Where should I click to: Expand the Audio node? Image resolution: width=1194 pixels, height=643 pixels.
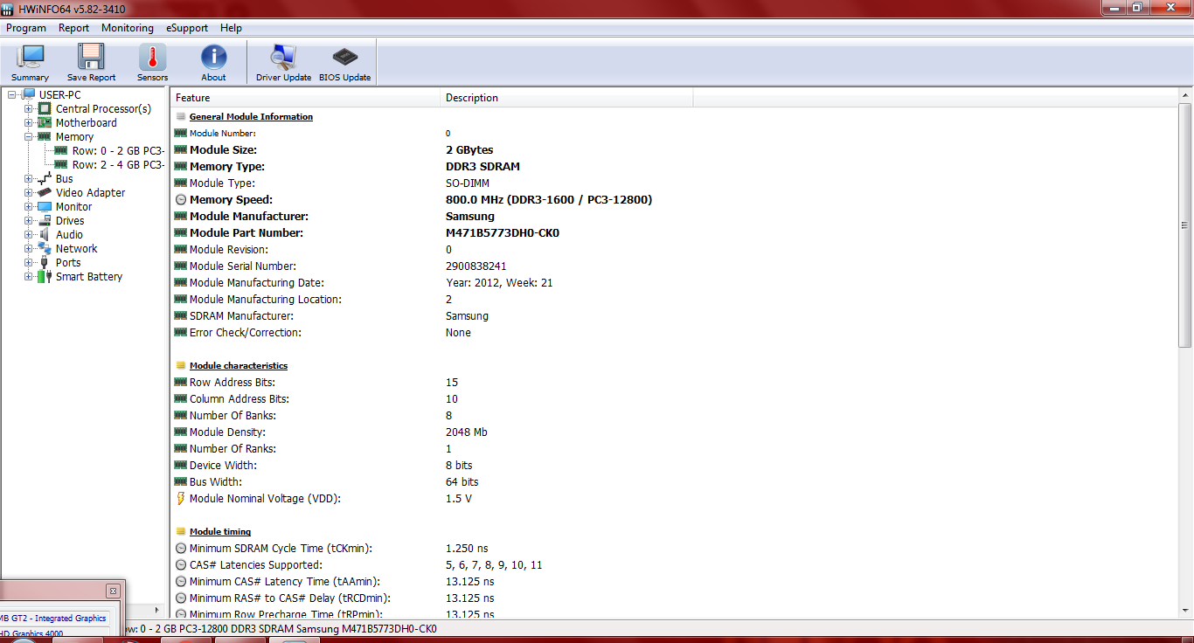click(x=29, y=234)
